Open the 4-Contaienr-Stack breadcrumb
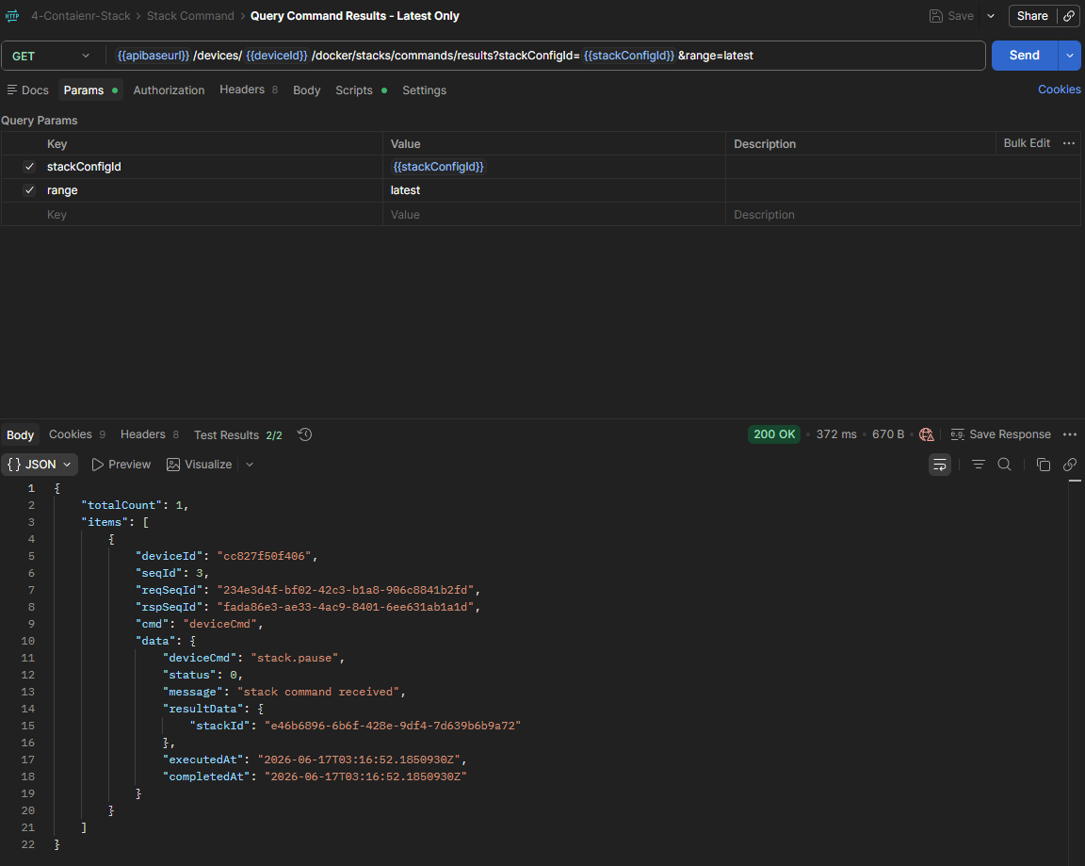 coord(80,16)
